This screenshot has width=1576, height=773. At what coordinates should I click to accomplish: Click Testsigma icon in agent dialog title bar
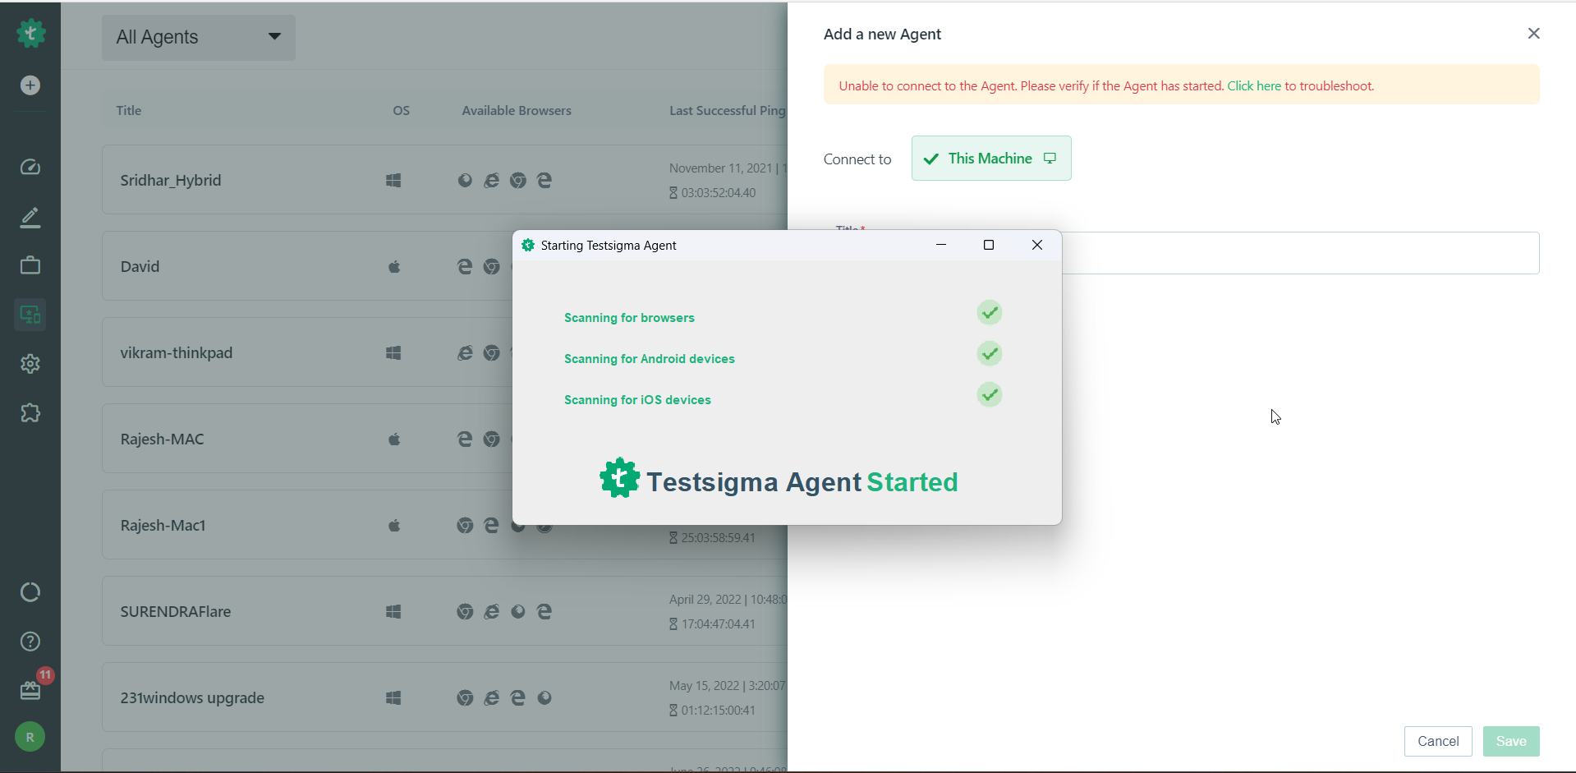click(528, 245)
